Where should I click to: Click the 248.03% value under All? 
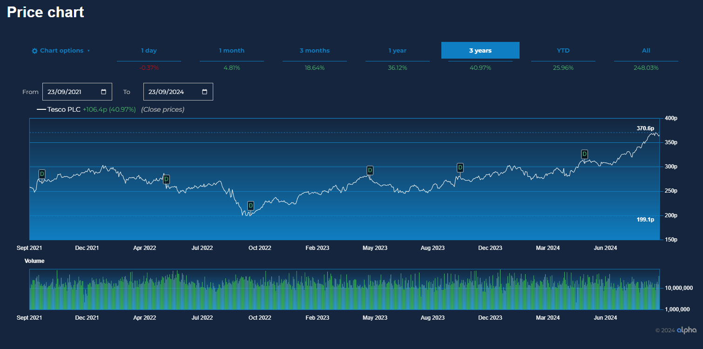[646, 68]
